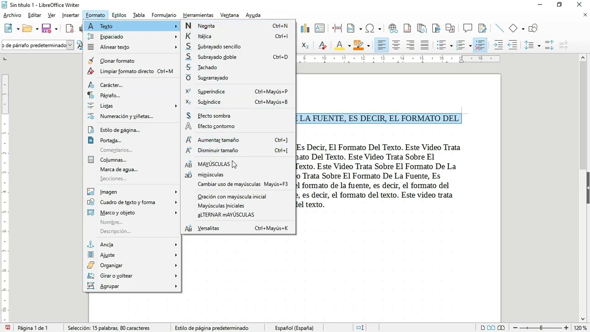Click Página 1 de 1 status

pyautogui.click(x=33, y=328)
